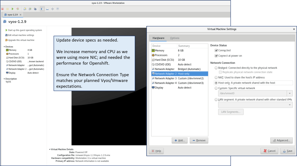Click the revert to snapshot toolbar icon
Image resolution: width=297 pixels, height=166 pixels.
tap(30, 9)
